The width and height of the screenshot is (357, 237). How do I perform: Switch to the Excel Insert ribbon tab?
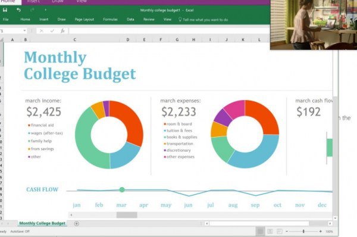click(43, 20)
